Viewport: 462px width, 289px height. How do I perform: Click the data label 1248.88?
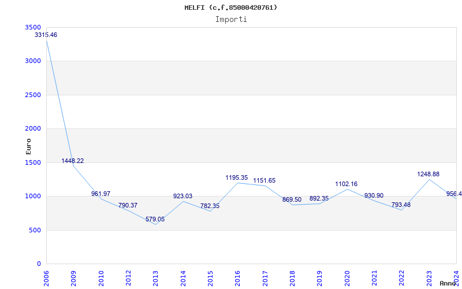pos(428,175)
